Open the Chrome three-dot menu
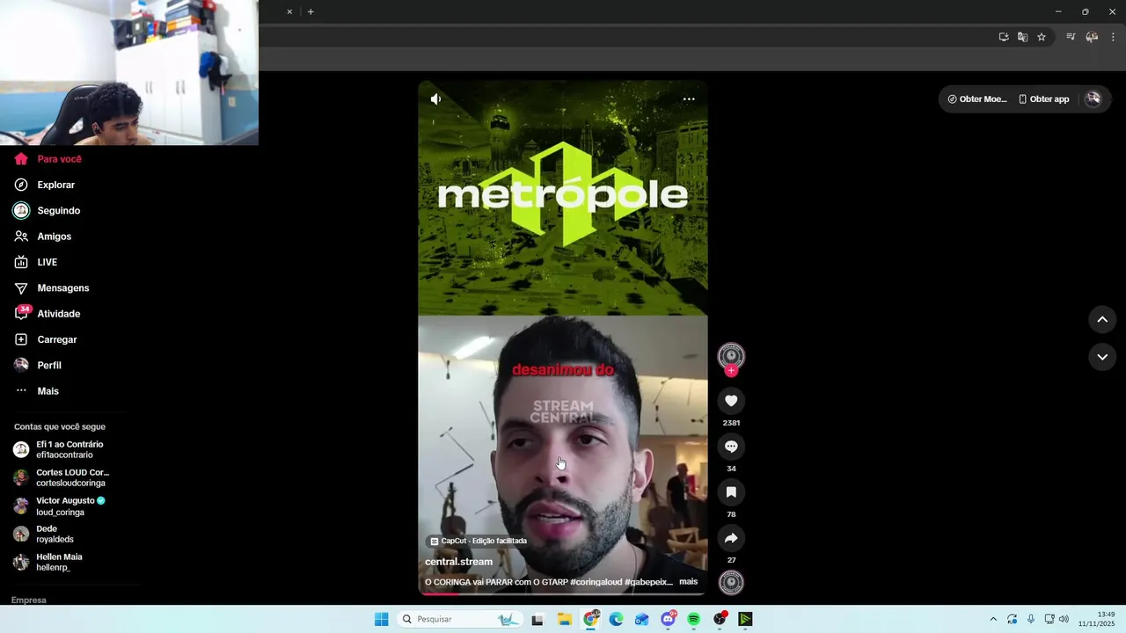 1113,37
